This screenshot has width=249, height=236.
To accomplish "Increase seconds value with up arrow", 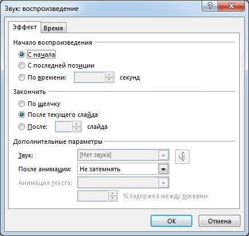I will 109,75.
